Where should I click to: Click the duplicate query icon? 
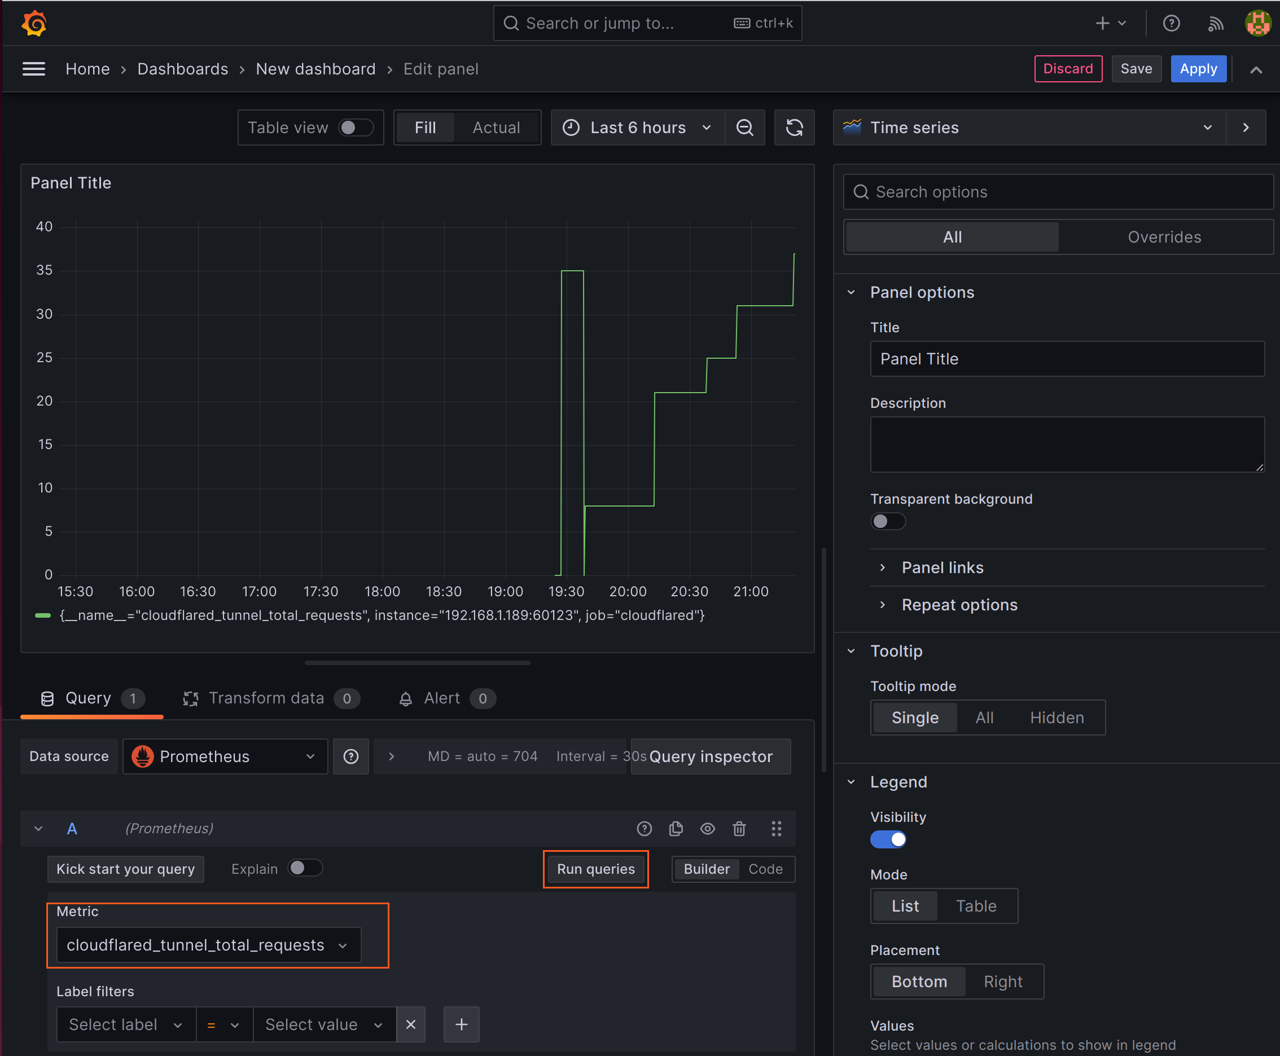click(676, 828)
